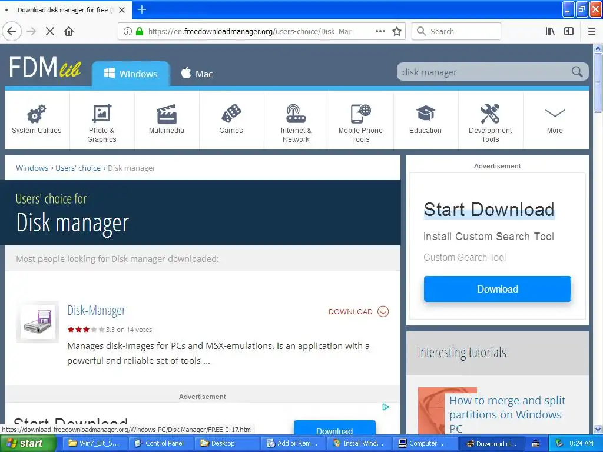The width and height of the screenshot is (603, 452).
Task: Open the Photo & Graphics category
Action: (x=102, y=120)
